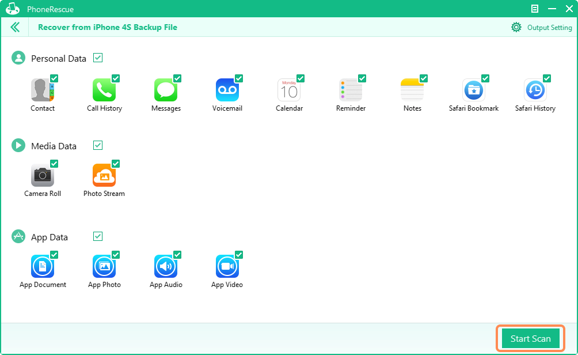Screen dimensions: 578x355
Task: Click the Contact icon
Action: (x=43, y=90)
